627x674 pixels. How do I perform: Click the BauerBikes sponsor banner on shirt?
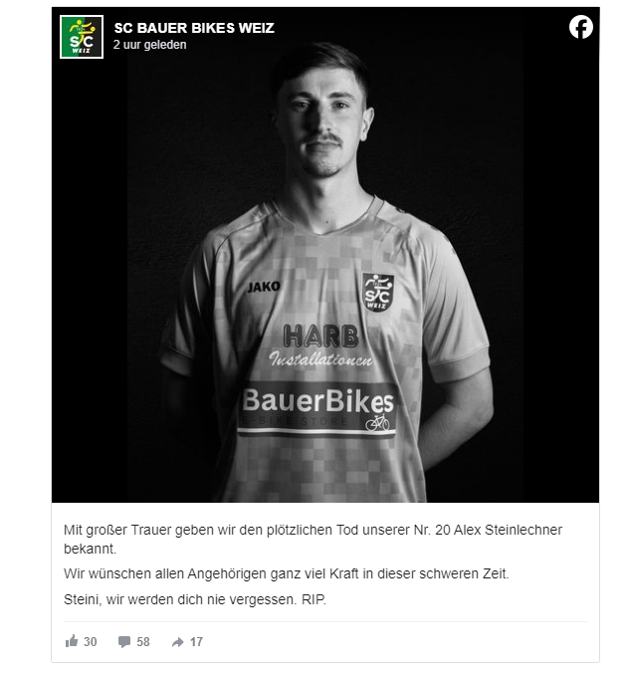317,409
